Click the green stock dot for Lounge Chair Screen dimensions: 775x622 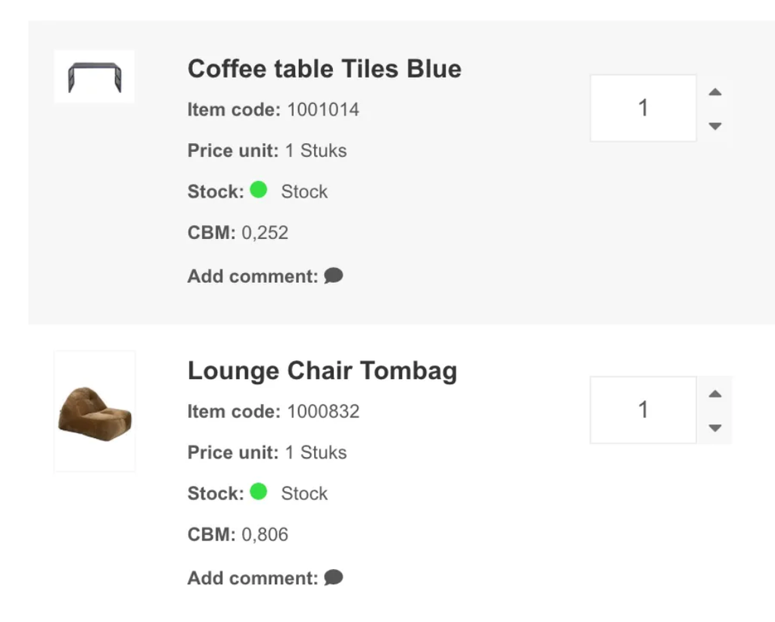pos(259,492)
